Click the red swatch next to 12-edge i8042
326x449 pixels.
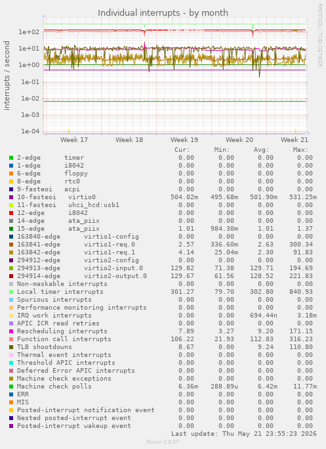(11, 213)
